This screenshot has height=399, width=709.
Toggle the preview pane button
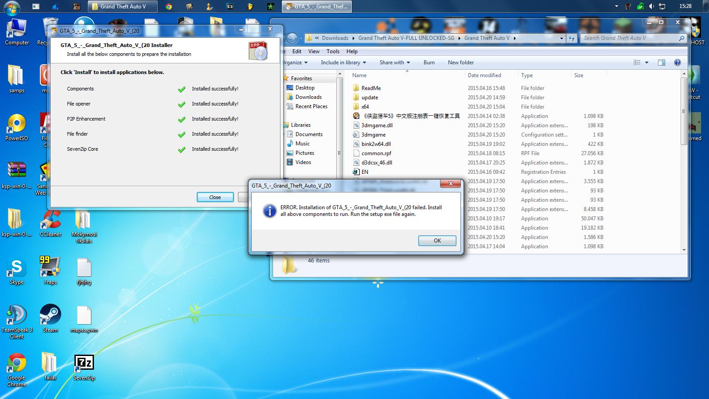click(x=662, y=63)
